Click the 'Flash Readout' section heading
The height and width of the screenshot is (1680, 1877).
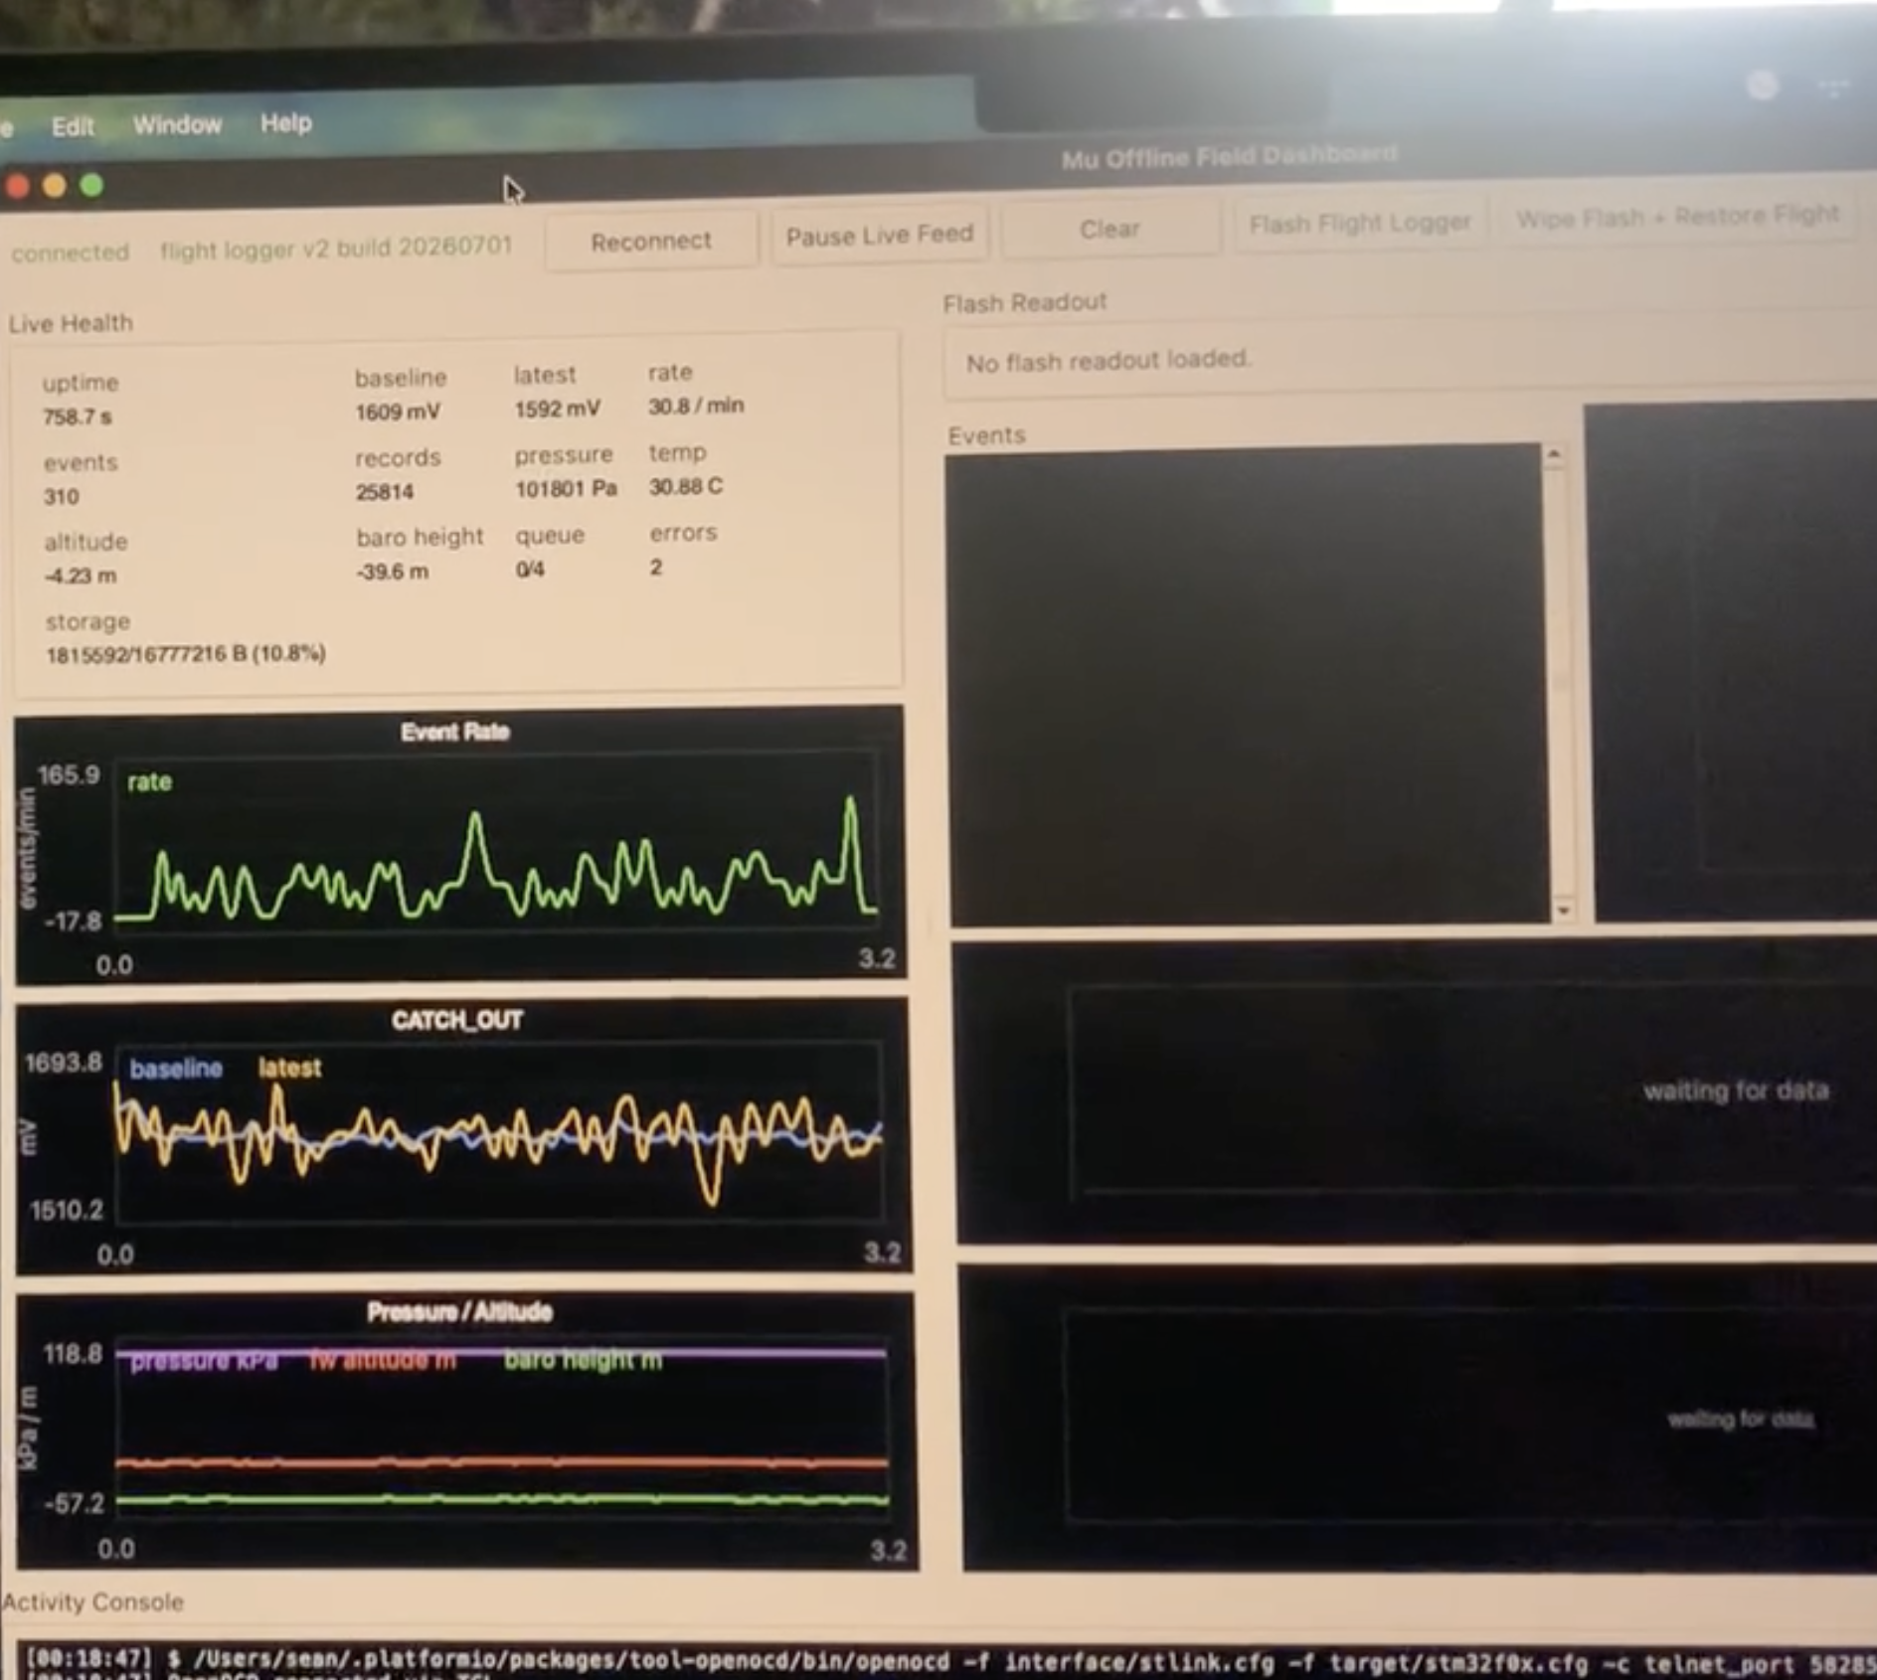point(1025,302)
